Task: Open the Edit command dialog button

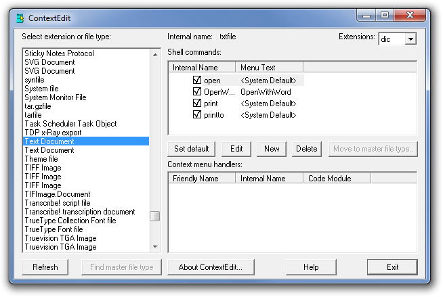Action: click(x=236, y=149)
